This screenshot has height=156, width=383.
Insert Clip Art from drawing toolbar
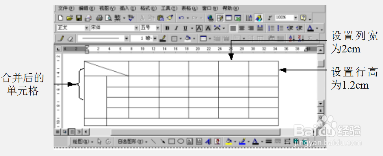point(217,141)
